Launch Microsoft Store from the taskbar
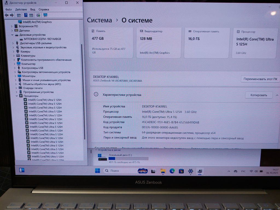This screenshot has width=280, height=210. tap(181, 171)
